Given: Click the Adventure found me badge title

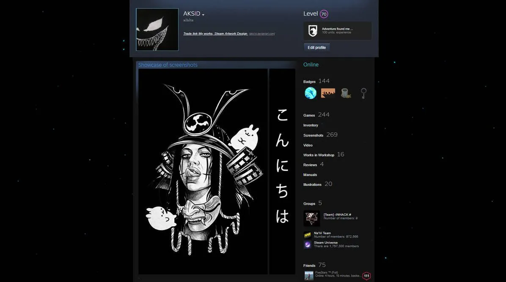Looking at the screenshot, I should [x=337, y=29].
